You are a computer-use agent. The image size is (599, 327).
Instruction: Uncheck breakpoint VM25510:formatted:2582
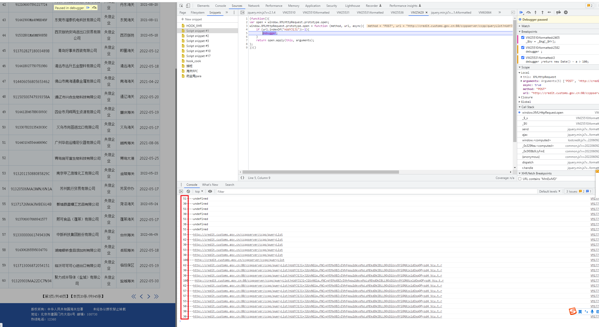click(523, 48)
